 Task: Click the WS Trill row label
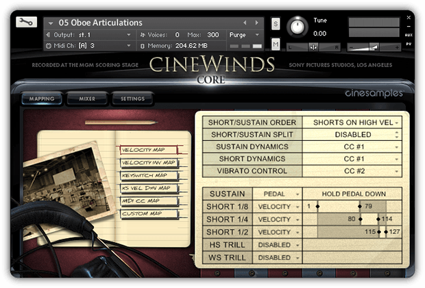pos(227,258)
